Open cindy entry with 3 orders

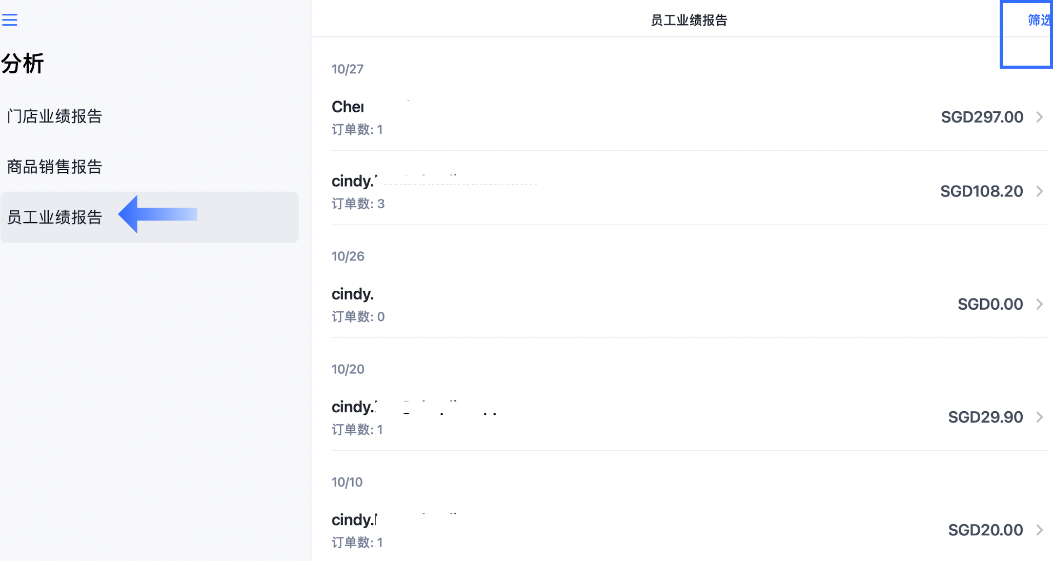(x=689, y=191)
